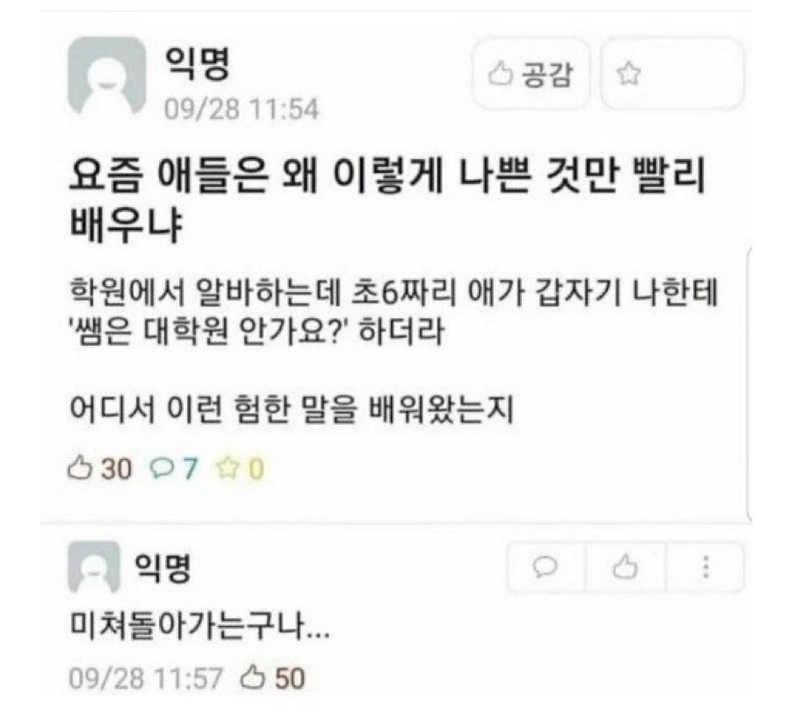Click the speech bubble icon showing 7 comments
791x711 pixels.
point(162,468)
